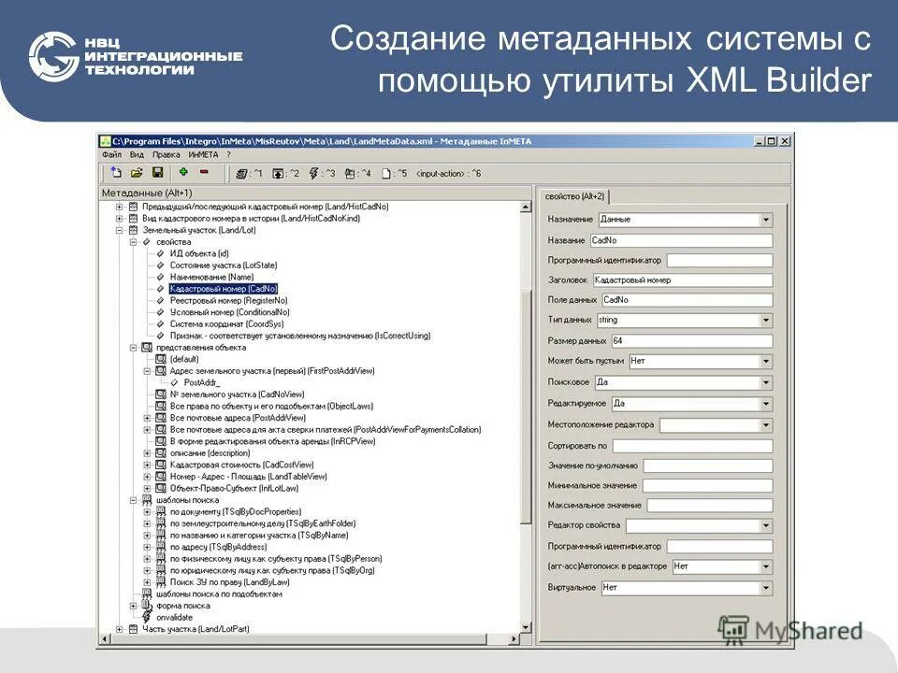The width and height of the screenshot is (898, 673).
Task: Click the ^1 printer-style toolbar icon
Action: click(x=241, y=171)
